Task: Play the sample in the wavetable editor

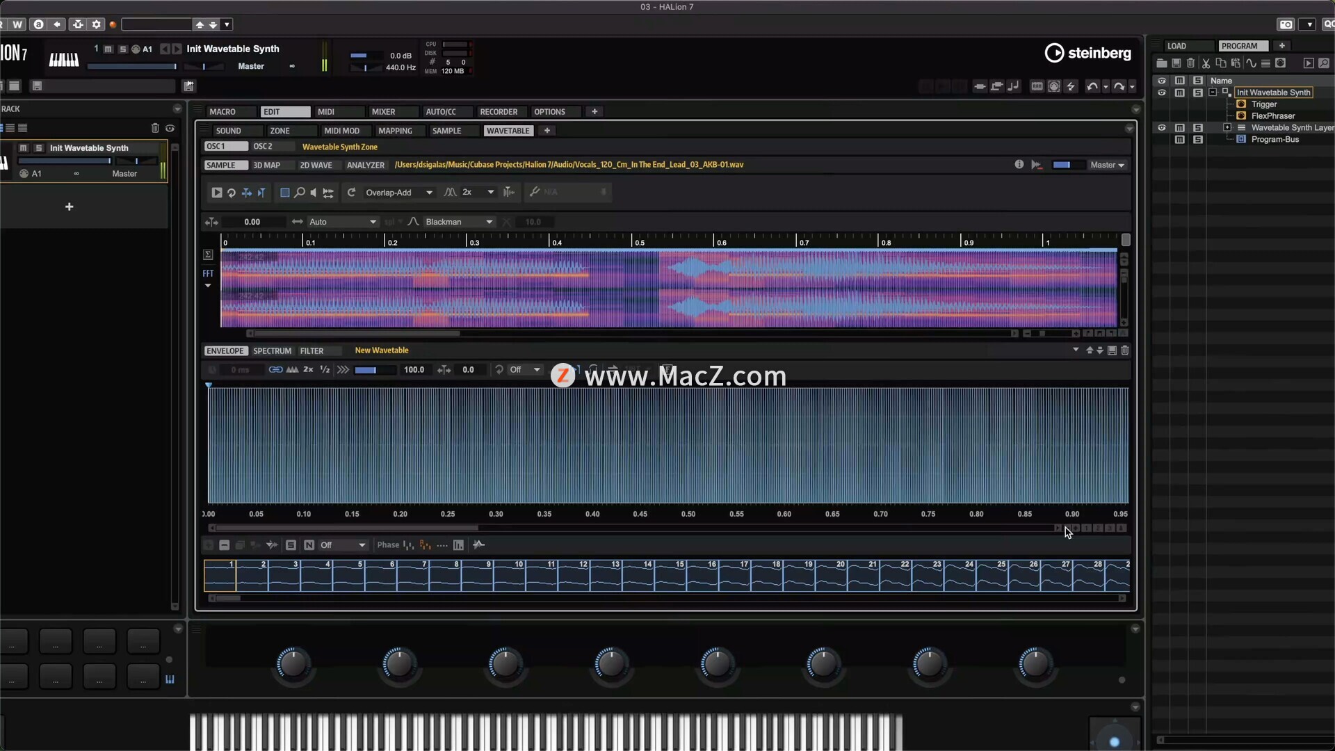Action: click(x=216, y=193)
